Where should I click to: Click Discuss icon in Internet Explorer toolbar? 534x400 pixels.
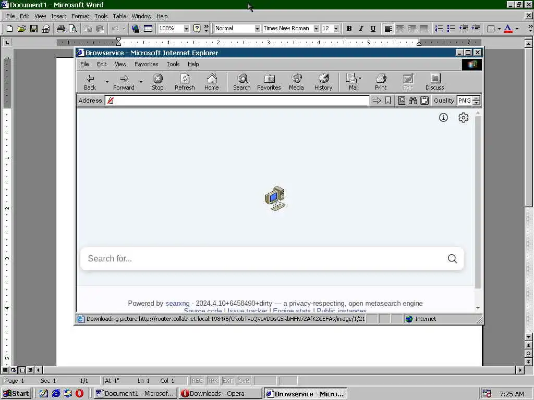point(435,82)
